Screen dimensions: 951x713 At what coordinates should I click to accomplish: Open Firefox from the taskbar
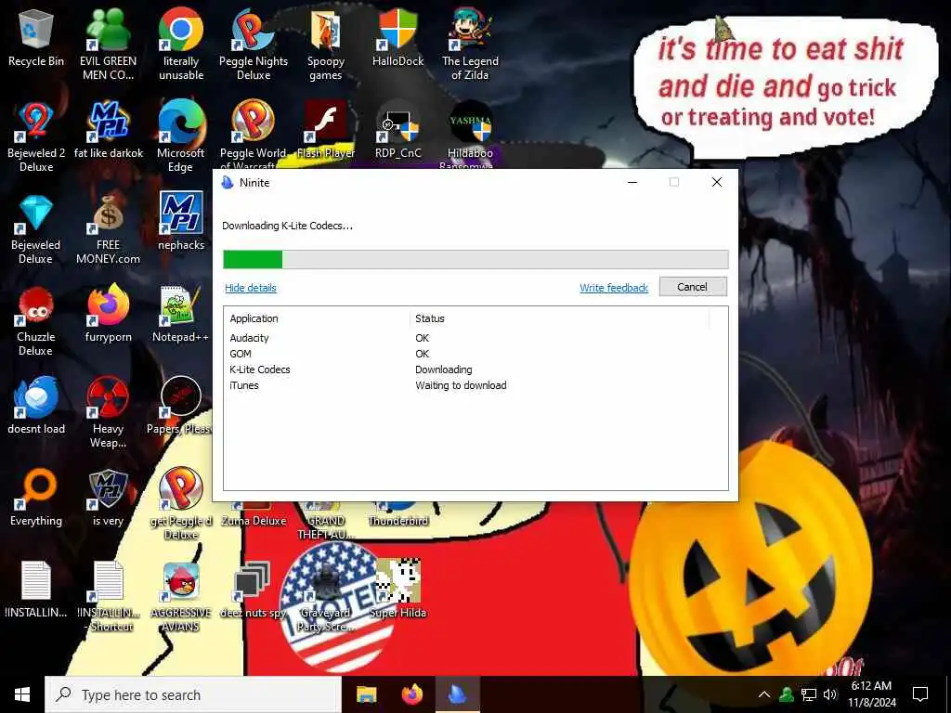click(412, 694)
